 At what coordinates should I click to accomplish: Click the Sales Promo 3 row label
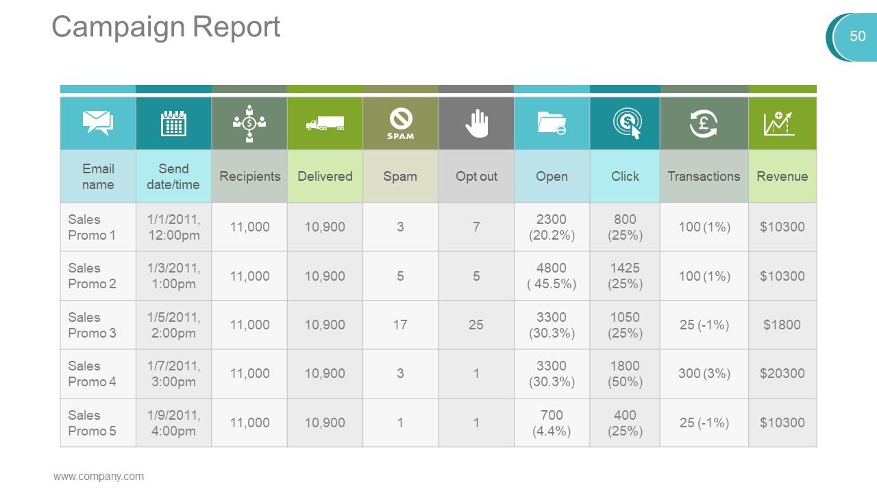pyautogui.click(x=92, y=325)
